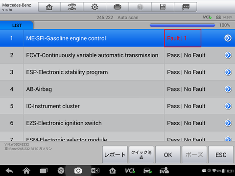Tap the Android back arrow
Screen dimensions: 235x176
pyautogui.click(x=9, y=171)
